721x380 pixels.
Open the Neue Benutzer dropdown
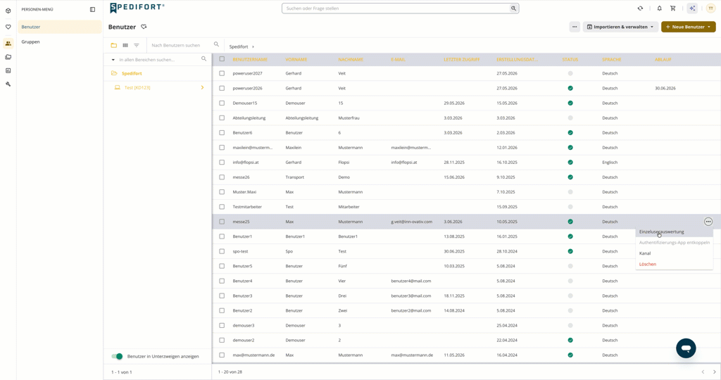(x=689, y=27)
